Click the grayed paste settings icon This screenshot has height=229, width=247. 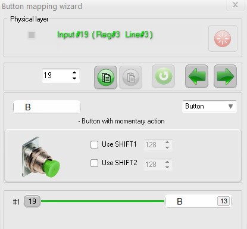[130, 78]
